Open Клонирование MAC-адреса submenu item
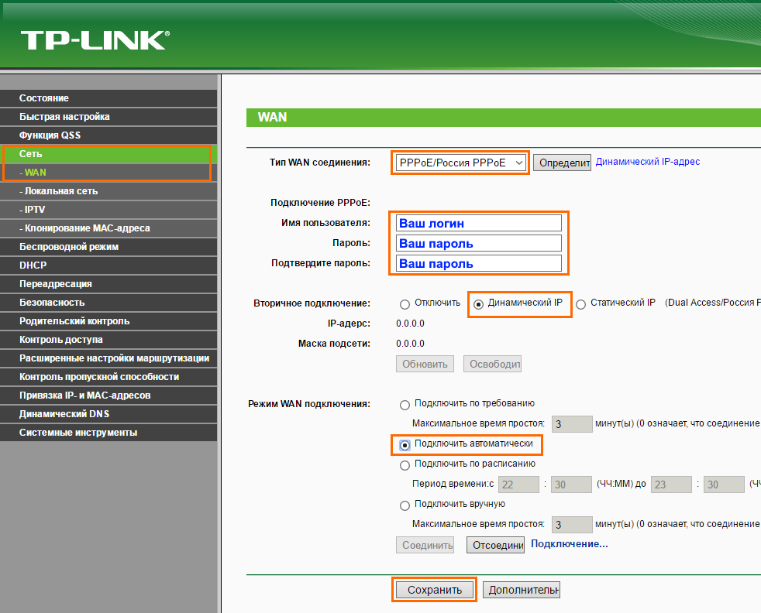The height and width of the screenshot is (613, 761). pyautogui.click(x=108, y=228)
